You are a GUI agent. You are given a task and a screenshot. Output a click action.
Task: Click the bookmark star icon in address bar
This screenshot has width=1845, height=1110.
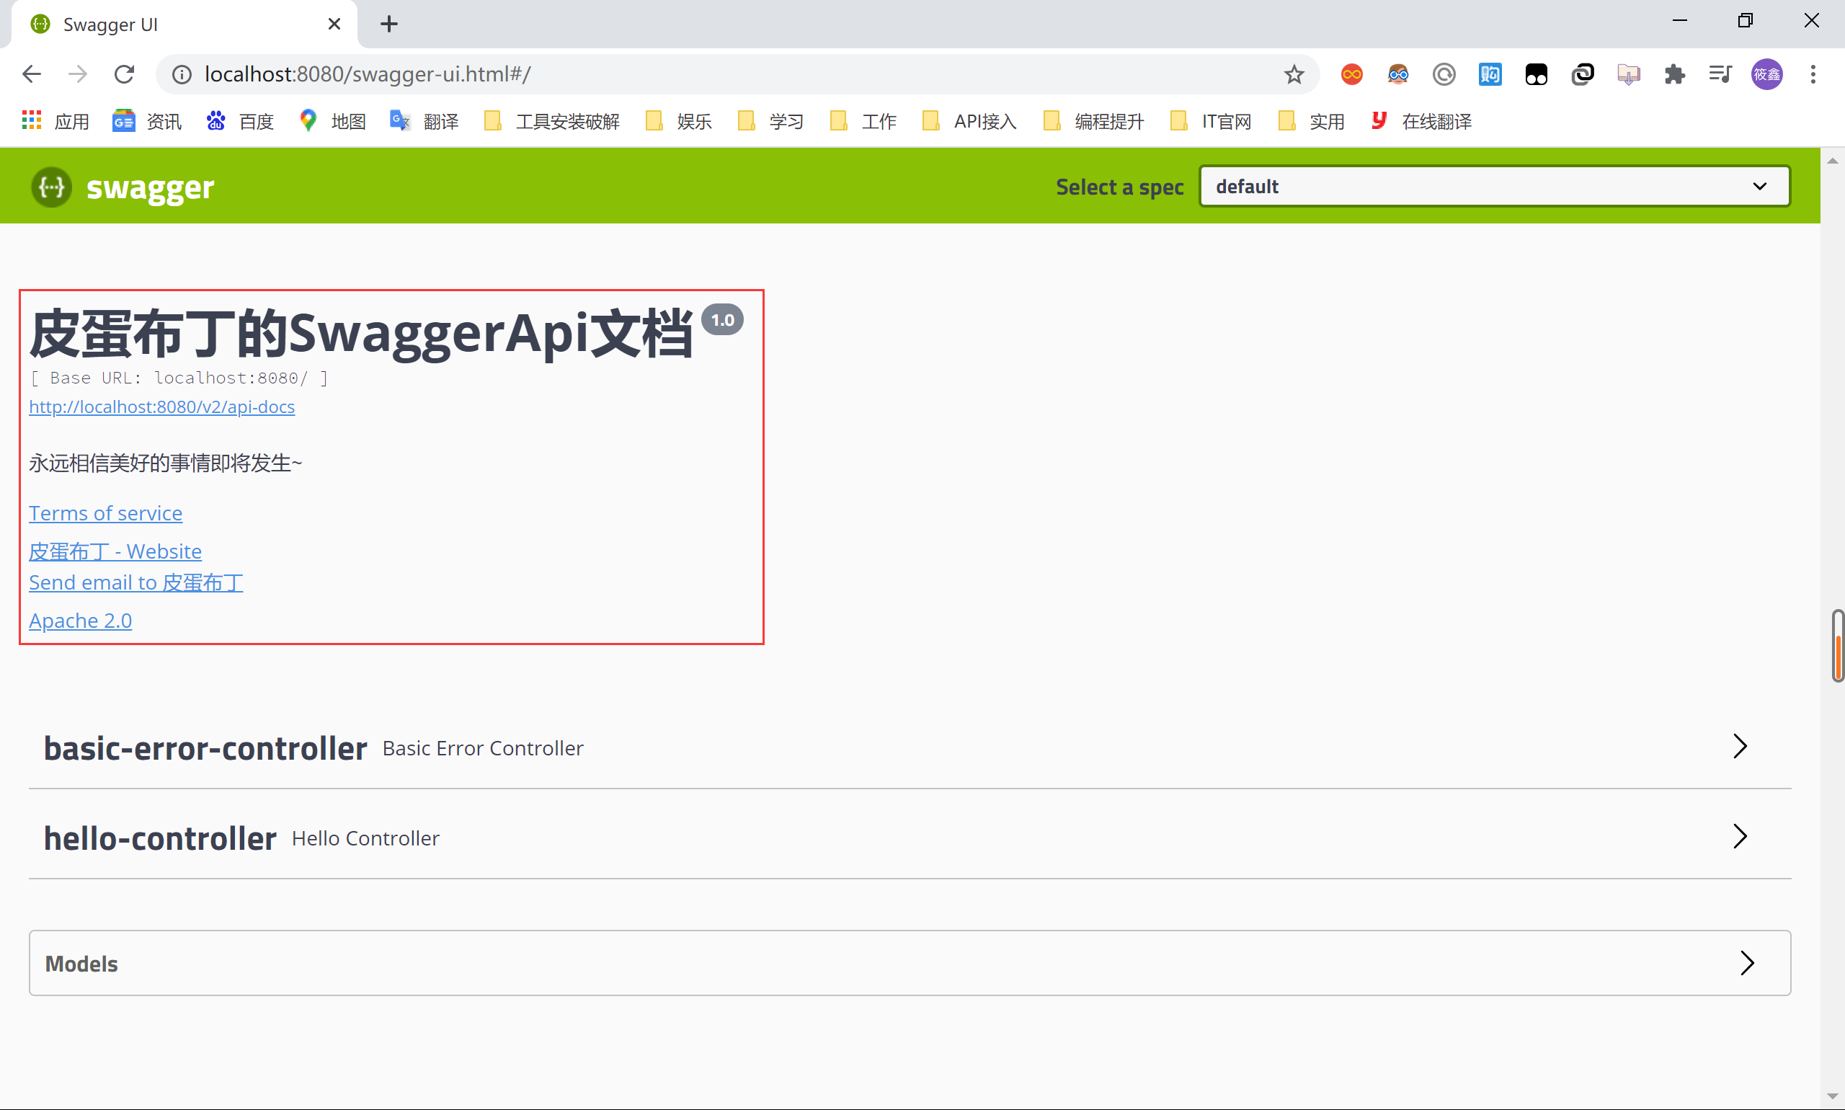[x=1294, y=74]
